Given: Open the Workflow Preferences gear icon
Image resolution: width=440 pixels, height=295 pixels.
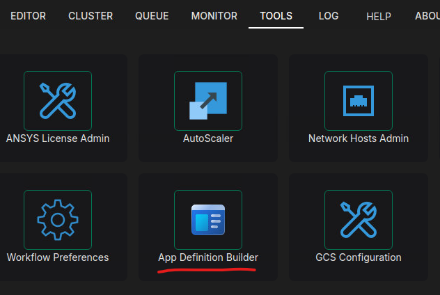Looking at the screenshot, I should point(58,220).
